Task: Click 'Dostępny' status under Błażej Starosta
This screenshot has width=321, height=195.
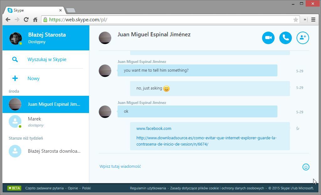Action: 37,42
